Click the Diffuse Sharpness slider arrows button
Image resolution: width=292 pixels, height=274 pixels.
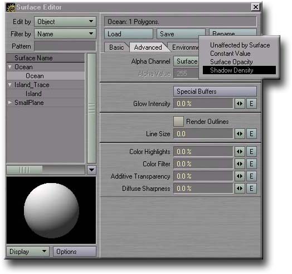click(240, 189)
